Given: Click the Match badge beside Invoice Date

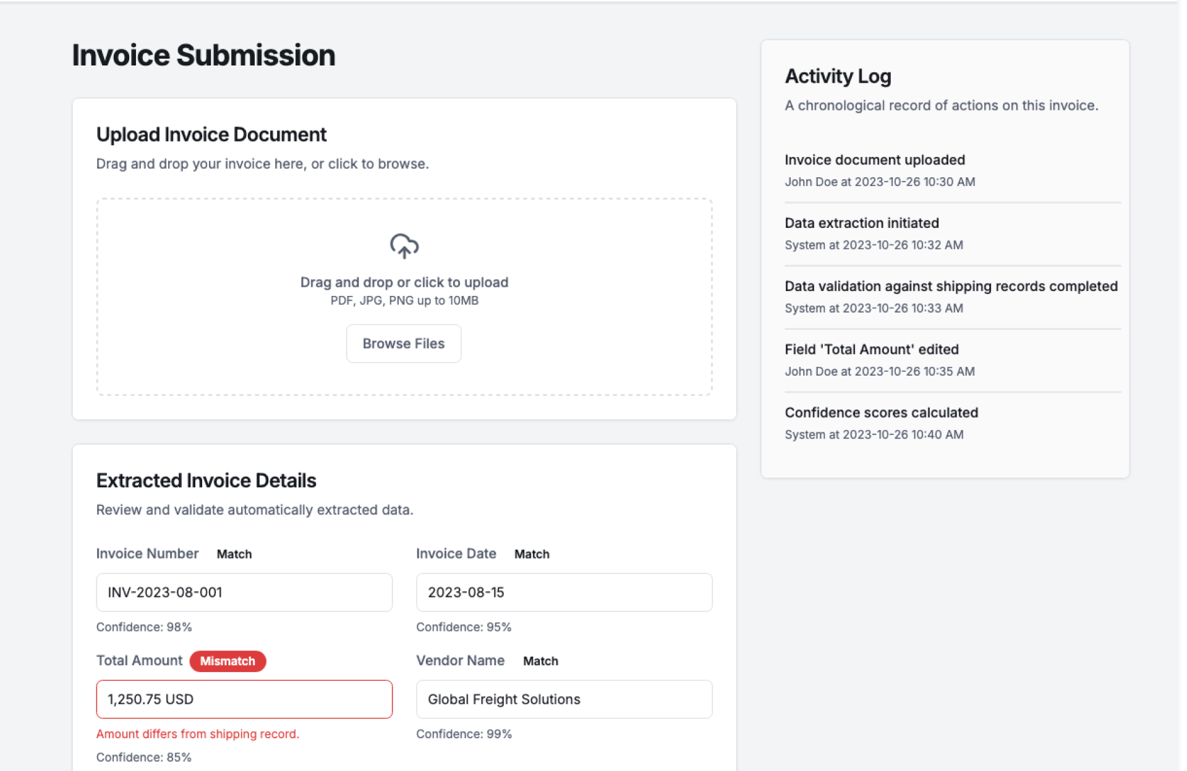Looking at the screenshot, I should [532, 554].
